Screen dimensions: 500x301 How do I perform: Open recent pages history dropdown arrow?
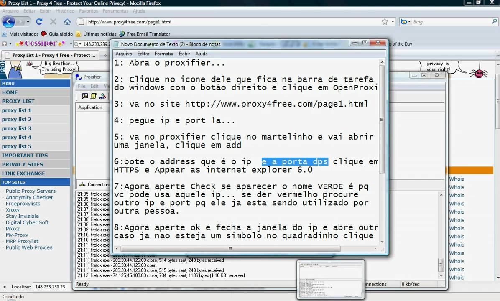pos(28,22)
